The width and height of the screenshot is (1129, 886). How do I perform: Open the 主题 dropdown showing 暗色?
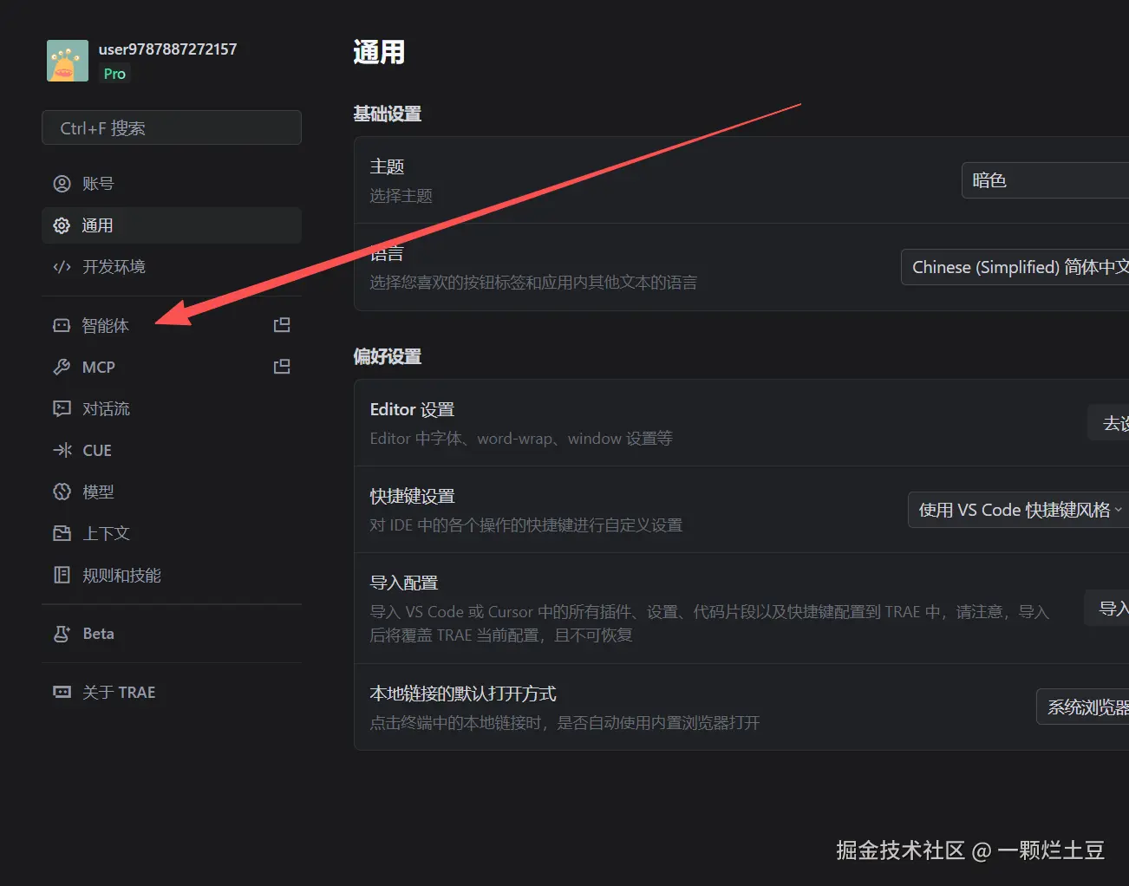[x=1045, y=180]
